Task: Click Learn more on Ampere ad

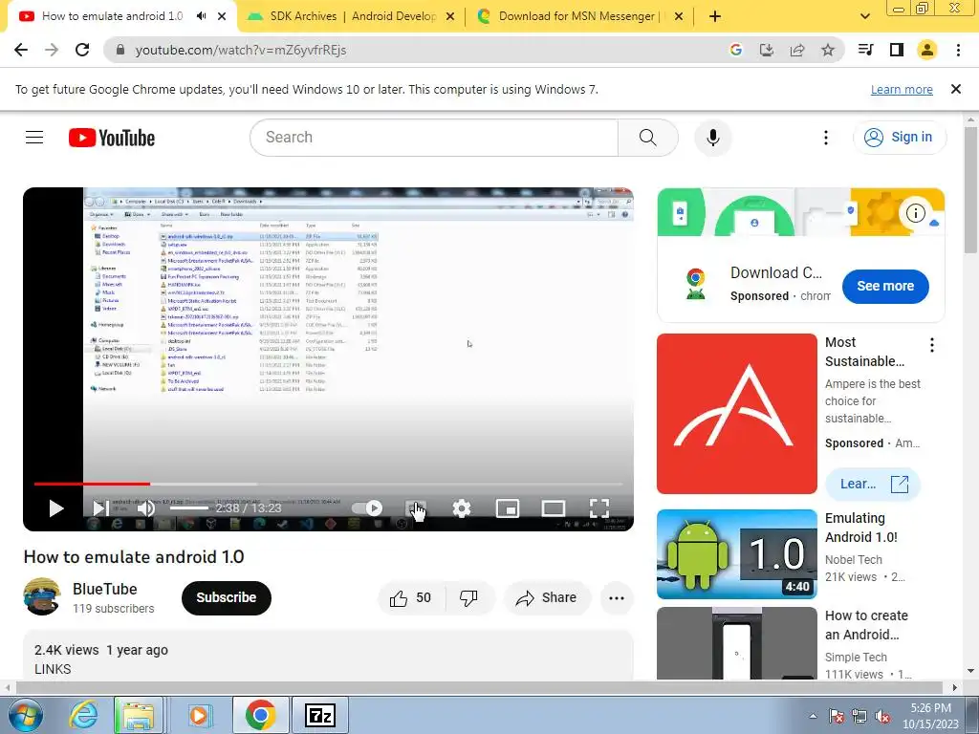Action: point(873,484)
